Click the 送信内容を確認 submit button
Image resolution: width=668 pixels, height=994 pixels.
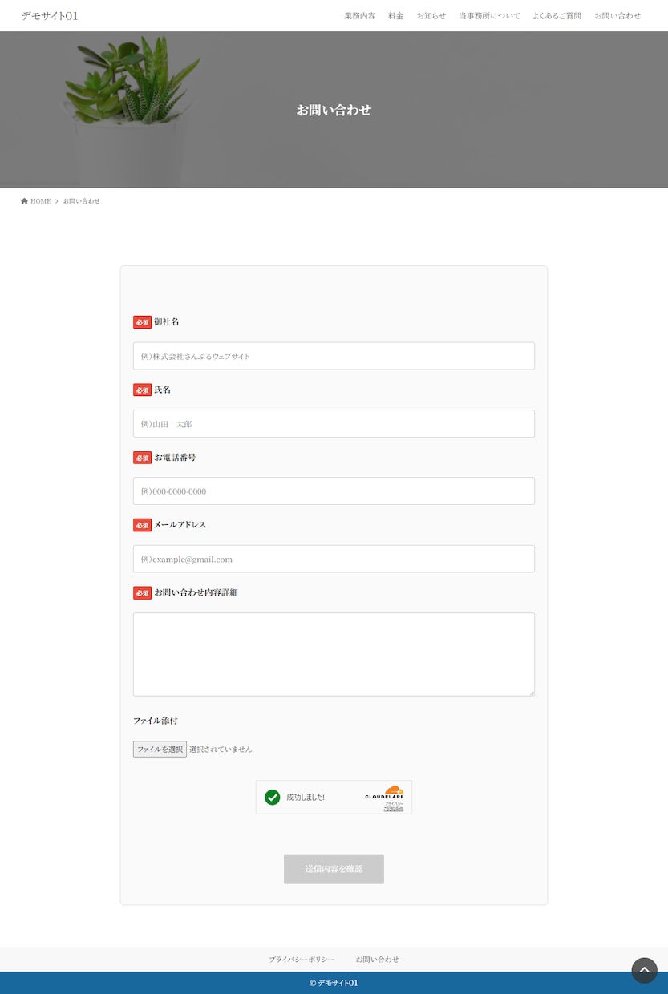pyautogui.click(x=334, y=869)
